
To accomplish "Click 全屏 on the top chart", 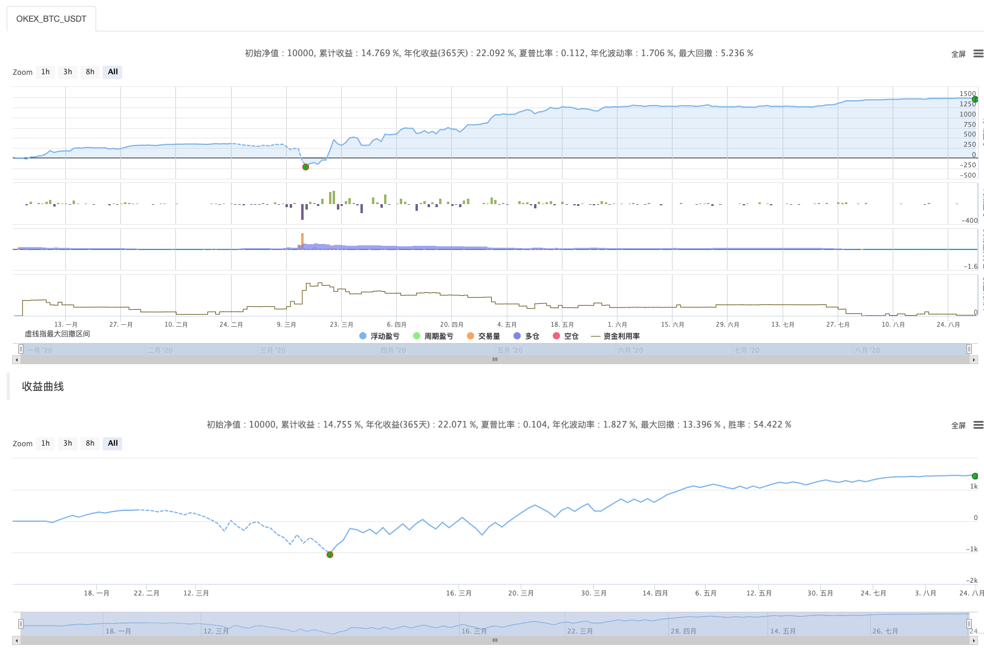I will coord(959,54).
